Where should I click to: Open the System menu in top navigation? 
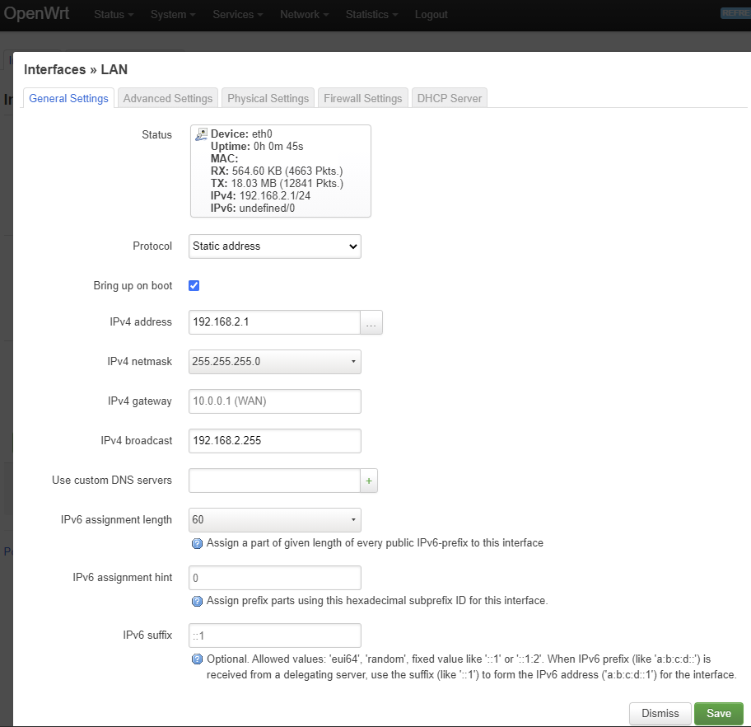pyautogui.click(x=173, y=14)
